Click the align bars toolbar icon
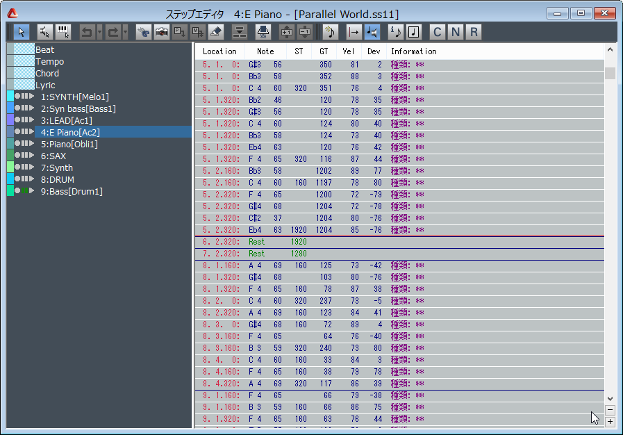The height and width of the screenshot is (435, 623). point(240,32)
